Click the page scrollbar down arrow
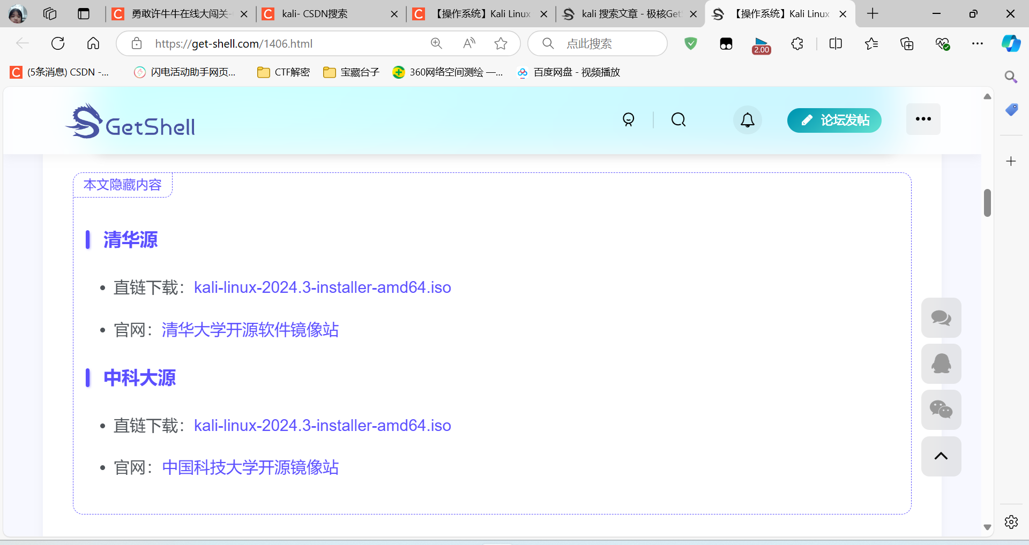1029x545 pixels. [x=987, y=527]
